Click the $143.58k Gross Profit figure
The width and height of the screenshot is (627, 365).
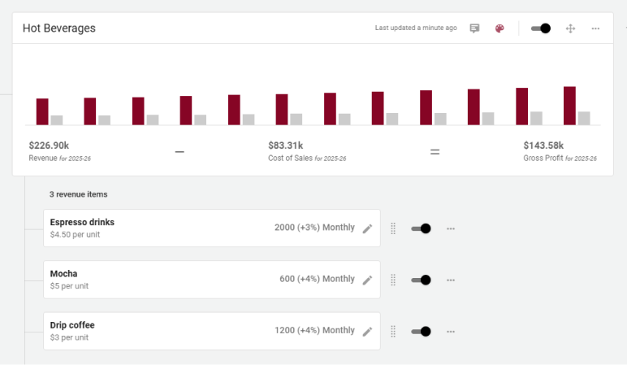543,146
